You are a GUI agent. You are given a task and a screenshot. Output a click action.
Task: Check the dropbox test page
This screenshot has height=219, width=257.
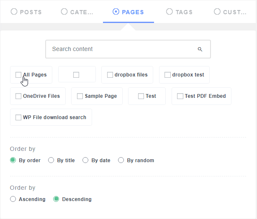(167, 75)
